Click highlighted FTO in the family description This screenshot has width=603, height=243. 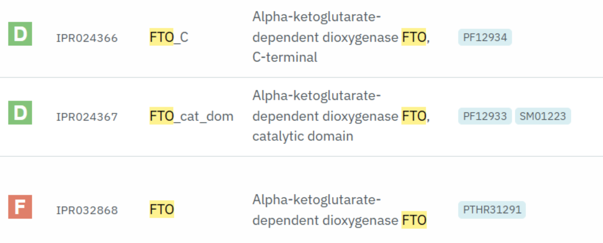pyautogui.click(x=414, y=220)
